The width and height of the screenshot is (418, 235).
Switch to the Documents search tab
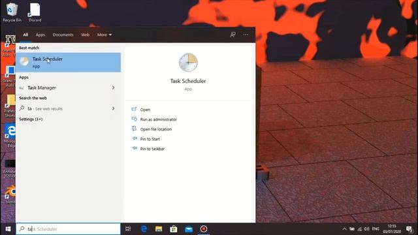(x=63, y=35)
